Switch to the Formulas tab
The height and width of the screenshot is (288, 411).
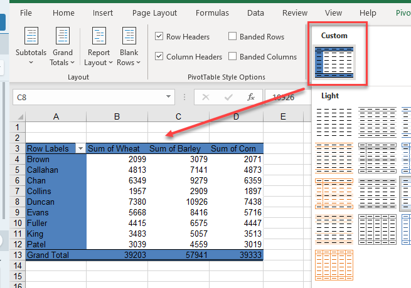pyautogui.click(x=212, y=13)
